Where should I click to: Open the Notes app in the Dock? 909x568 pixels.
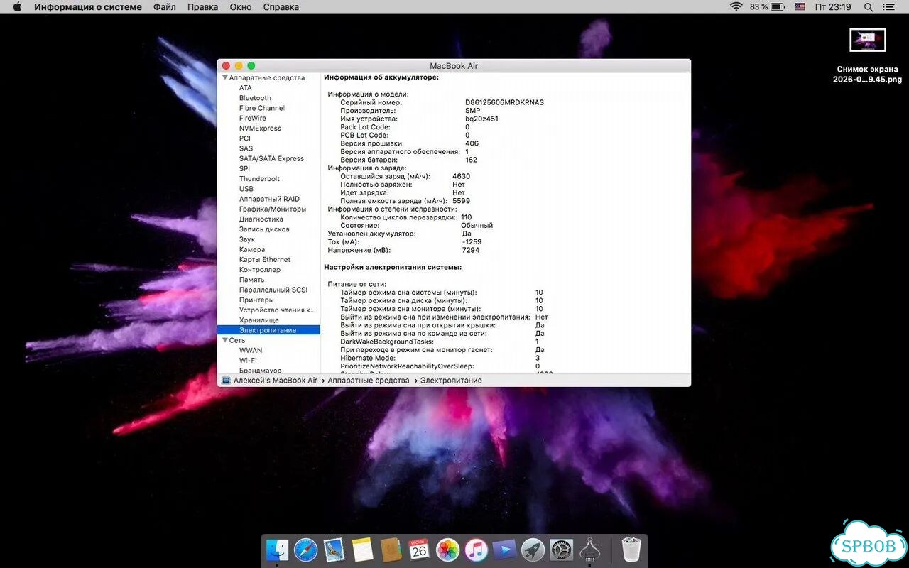(362, 550)
